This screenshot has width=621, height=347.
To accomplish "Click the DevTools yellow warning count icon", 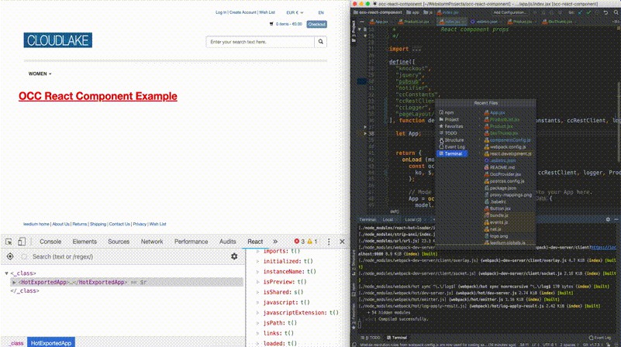I will [x=309, y=242].
